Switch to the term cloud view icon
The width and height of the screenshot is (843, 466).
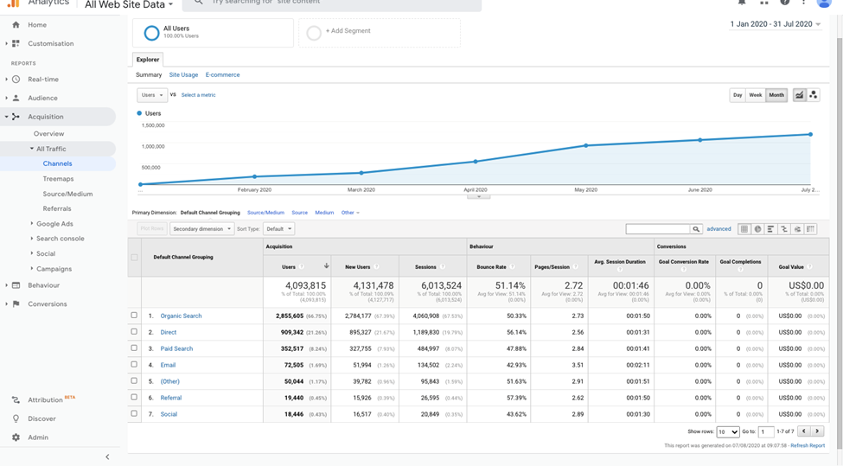click(x=797, y=229)
